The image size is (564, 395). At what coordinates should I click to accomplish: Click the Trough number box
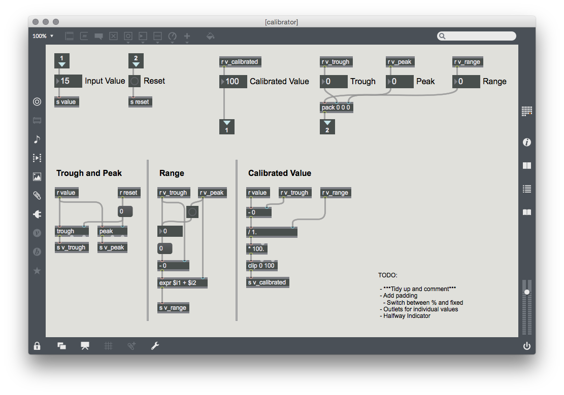tap(334, 82)
